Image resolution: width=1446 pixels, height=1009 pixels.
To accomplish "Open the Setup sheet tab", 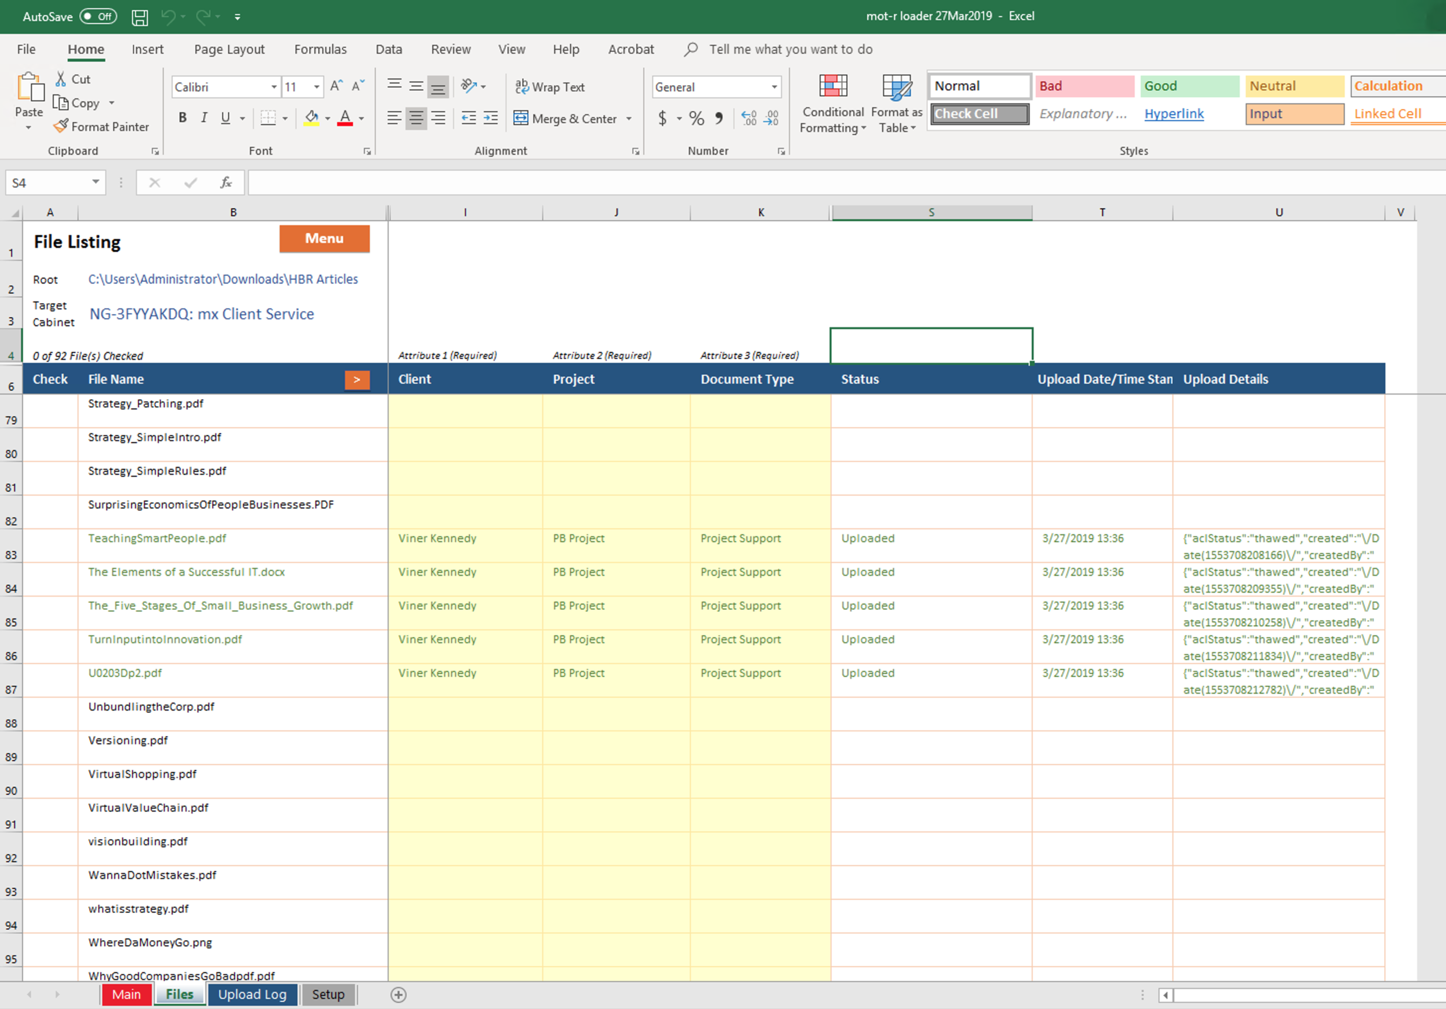I will [x=328, y=995].
